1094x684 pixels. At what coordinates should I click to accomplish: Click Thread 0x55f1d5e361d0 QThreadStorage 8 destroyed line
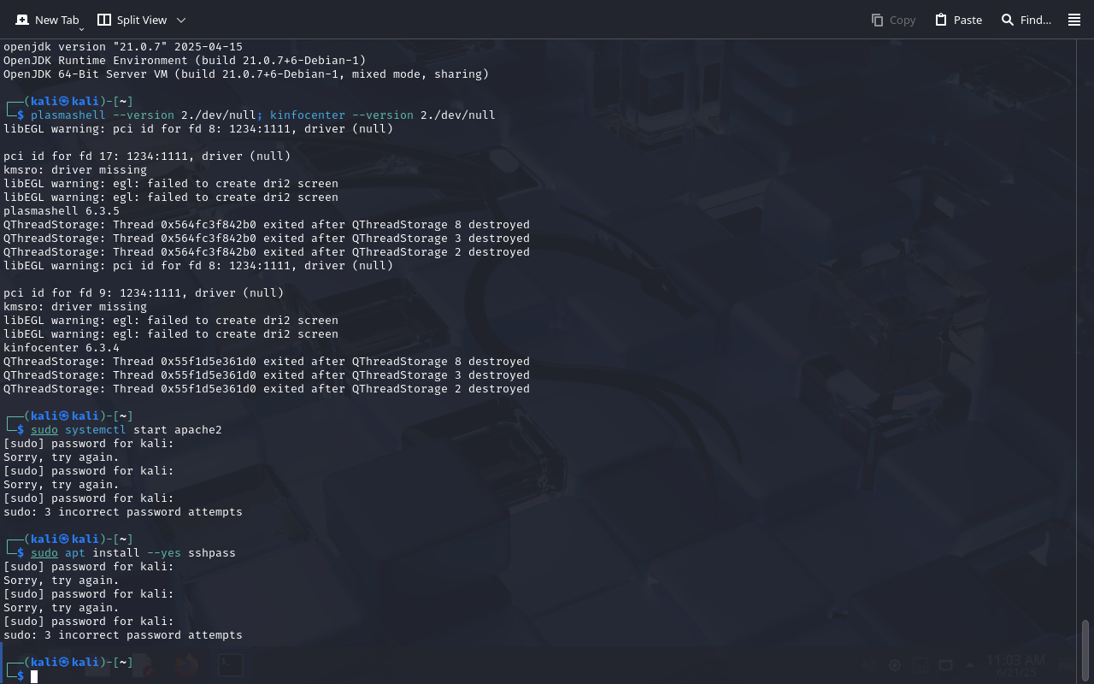(x=267, y=362)
